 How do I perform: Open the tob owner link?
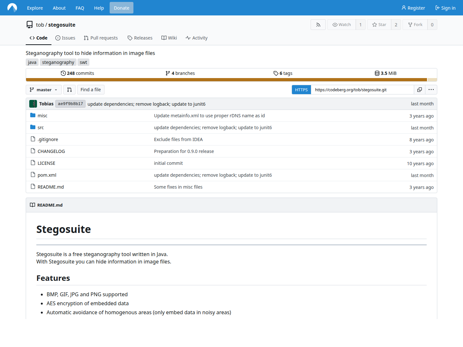point(40,25)
